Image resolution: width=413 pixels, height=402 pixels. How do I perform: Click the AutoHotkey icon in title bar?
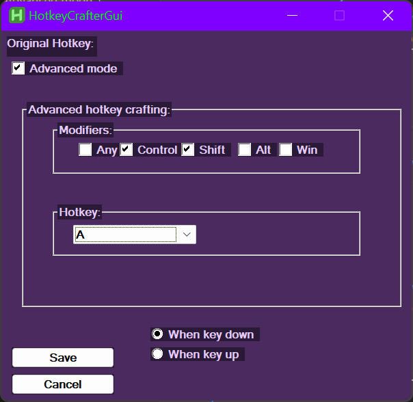(x=17, y=15)
